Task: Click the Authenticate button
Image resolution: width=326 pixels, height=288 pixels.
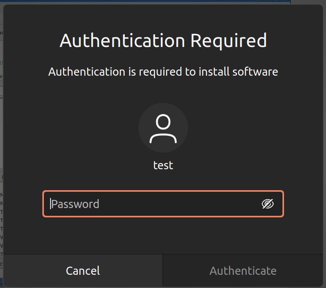Action: click(x=243, y=271)
